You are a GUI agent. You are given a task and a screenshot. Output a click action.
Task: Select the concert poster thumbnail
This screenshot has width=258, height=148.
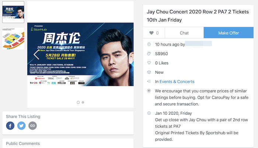pyautogui.click(x=13, y=13)
